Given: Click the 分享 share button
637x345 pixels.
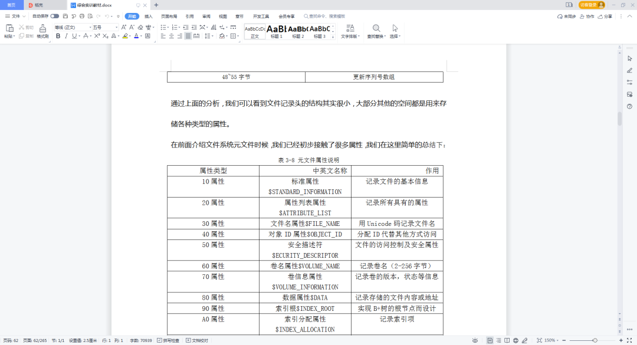Looking at the screenshot, I should coord(605,17).
